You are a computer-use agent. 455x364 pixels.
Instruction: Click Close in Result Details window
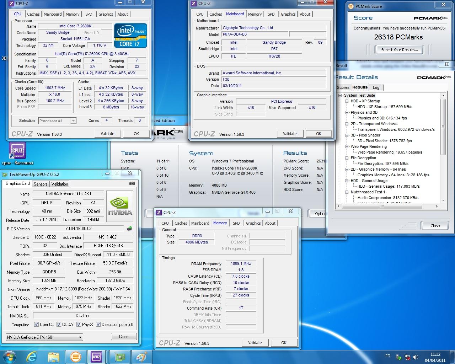(435, 226)
